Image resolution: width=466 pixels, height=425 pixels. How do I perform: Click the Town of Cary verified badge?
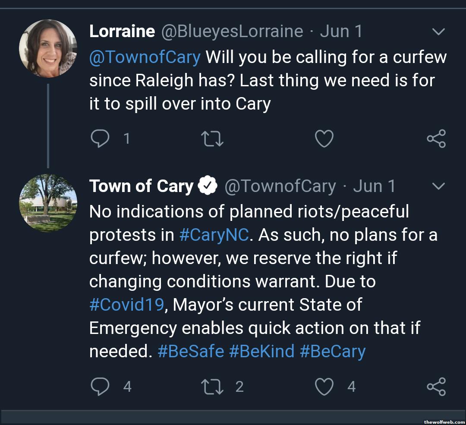[x=207, y=186]
